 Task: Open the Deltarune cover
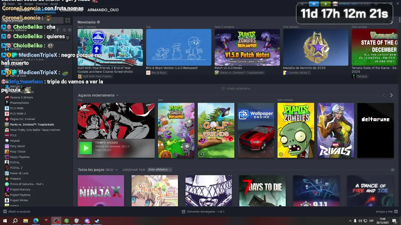(x=376, y=130)
